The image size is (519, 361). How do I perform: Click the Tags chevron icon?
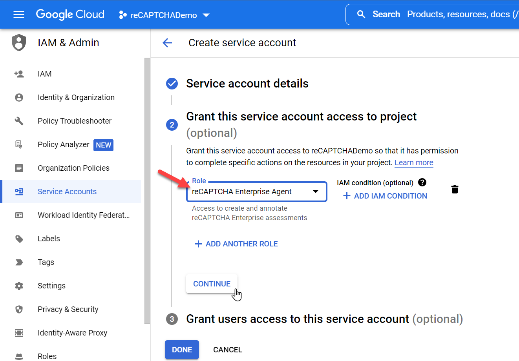(19, 262)
